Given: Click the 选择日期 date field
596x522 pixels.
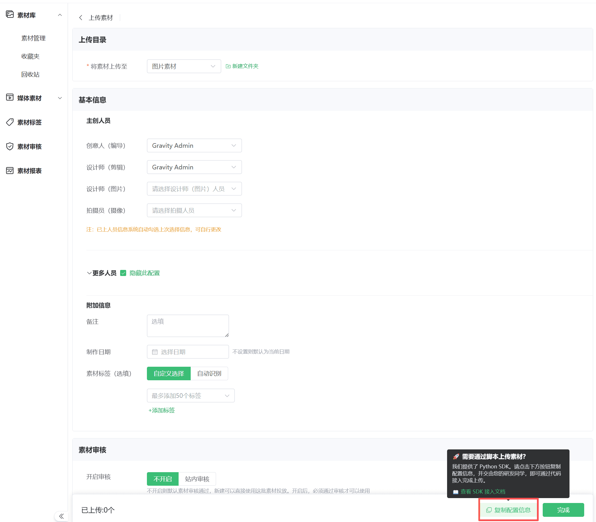Looking at the screenshot, I should tap(188, 351).
